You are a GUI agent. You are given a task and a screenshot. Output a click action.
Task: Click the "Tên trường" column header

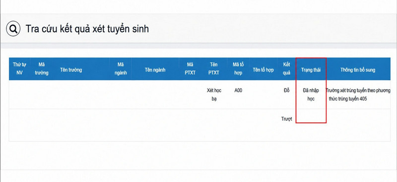(x=71, y=70)
